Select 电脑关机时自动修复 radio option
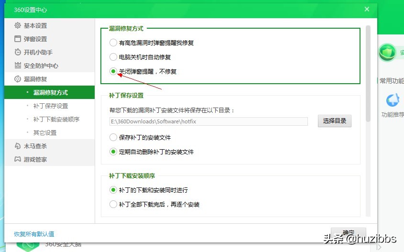 tap(113, 57)
